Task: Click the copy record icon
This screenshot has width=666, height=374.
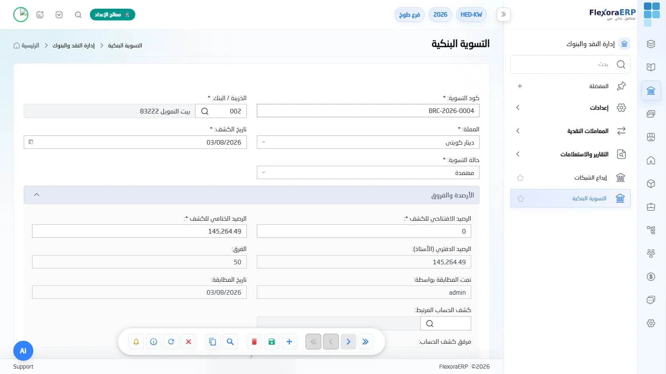Action: (213, 342)
